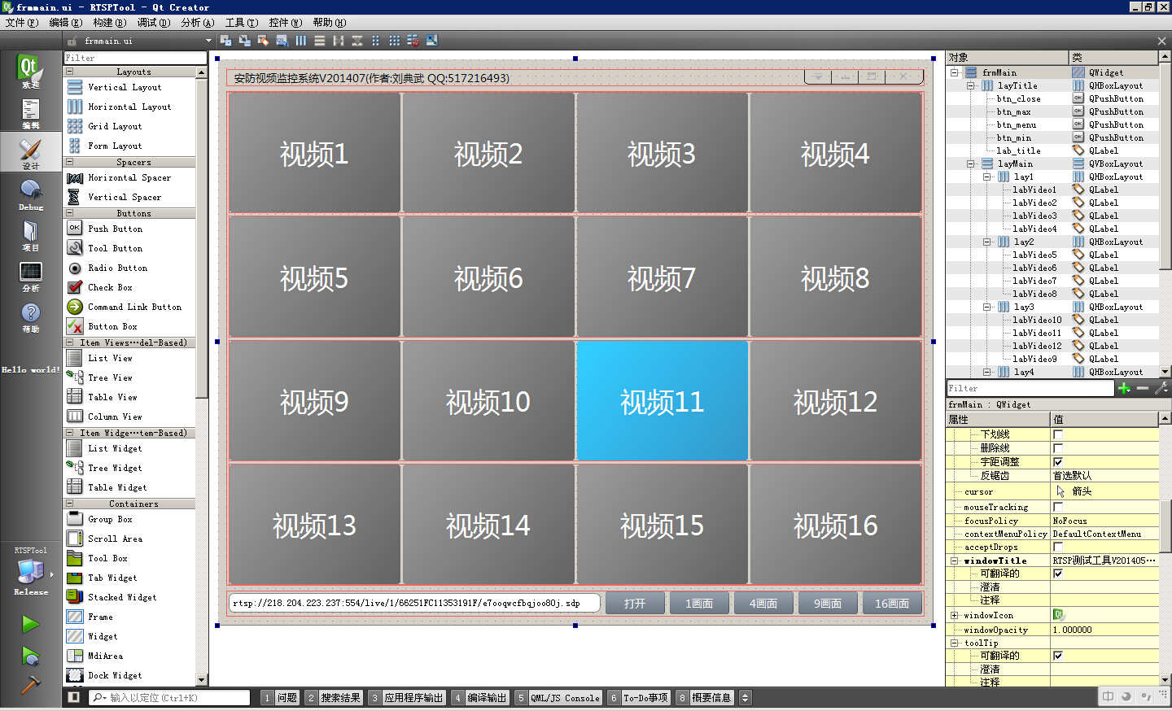Switch to Debug mode in sidebar

point(30,194)
